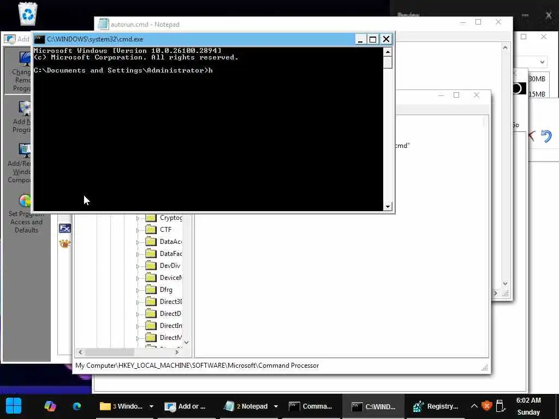Screen dimensions: 559x419
Task: Click the cmd prompt command line
Action: [123, 70]
